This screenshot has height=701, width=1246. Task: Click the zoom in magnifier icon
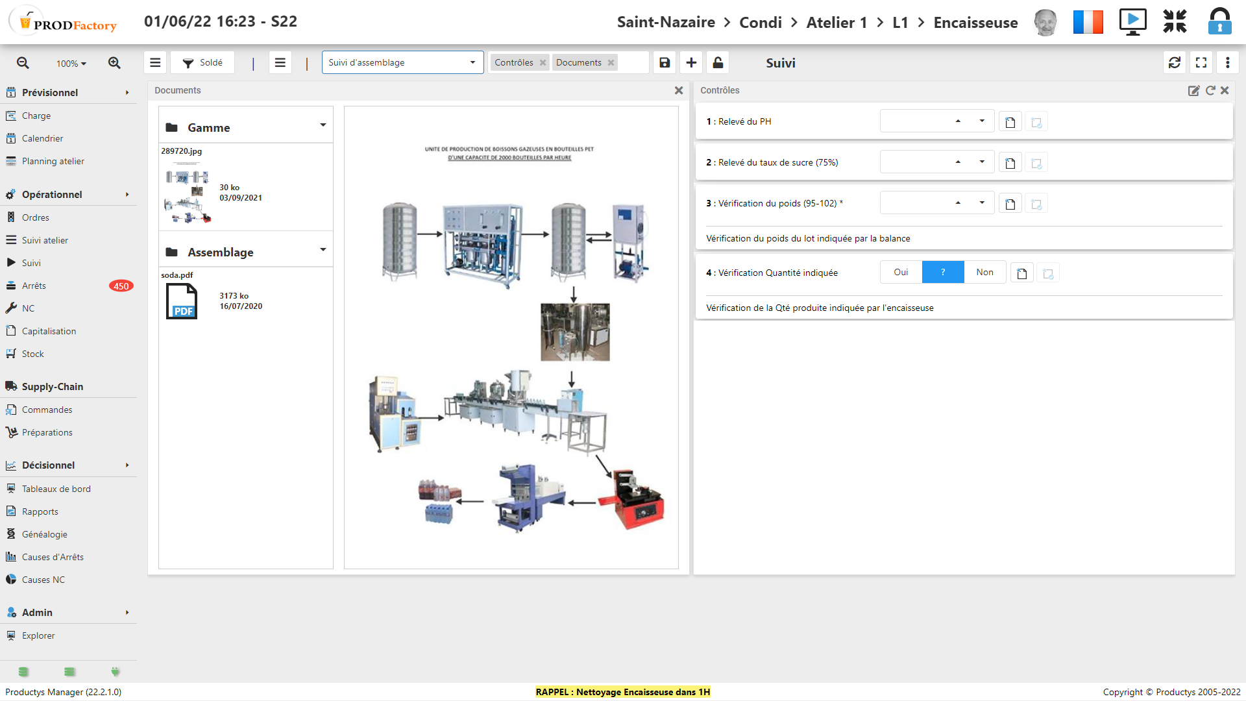(x=114, y=63)
